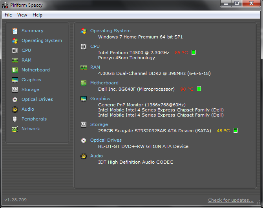Click the Motherboard icon in summary panel
This screenshot has width=263, height=208.
[84, 83]
